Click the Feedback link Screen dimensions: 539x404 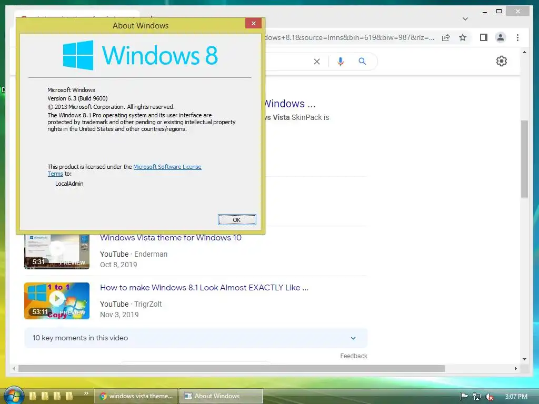(354, 356)
